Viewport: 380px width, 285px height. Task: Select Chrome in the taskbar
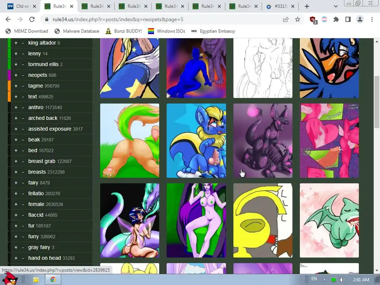(x=53, y=280)
